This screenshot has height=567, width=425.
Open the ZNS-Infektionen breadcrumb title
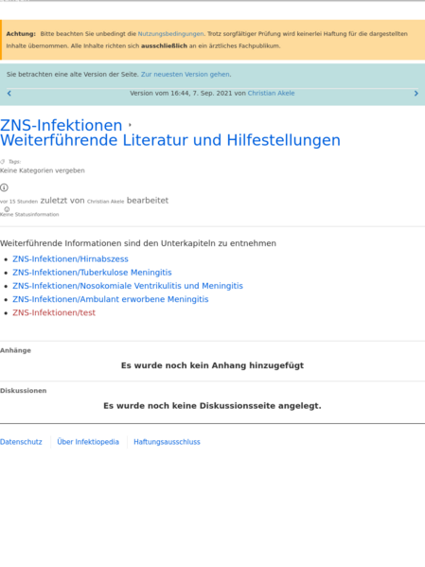(x=62, y=125)
